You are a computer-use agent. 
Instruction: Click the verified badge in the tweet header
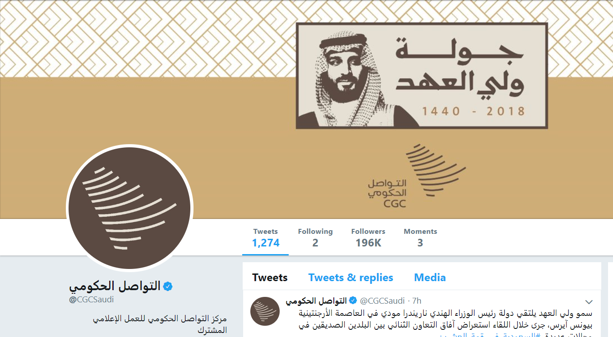click(x=353, y=301)
